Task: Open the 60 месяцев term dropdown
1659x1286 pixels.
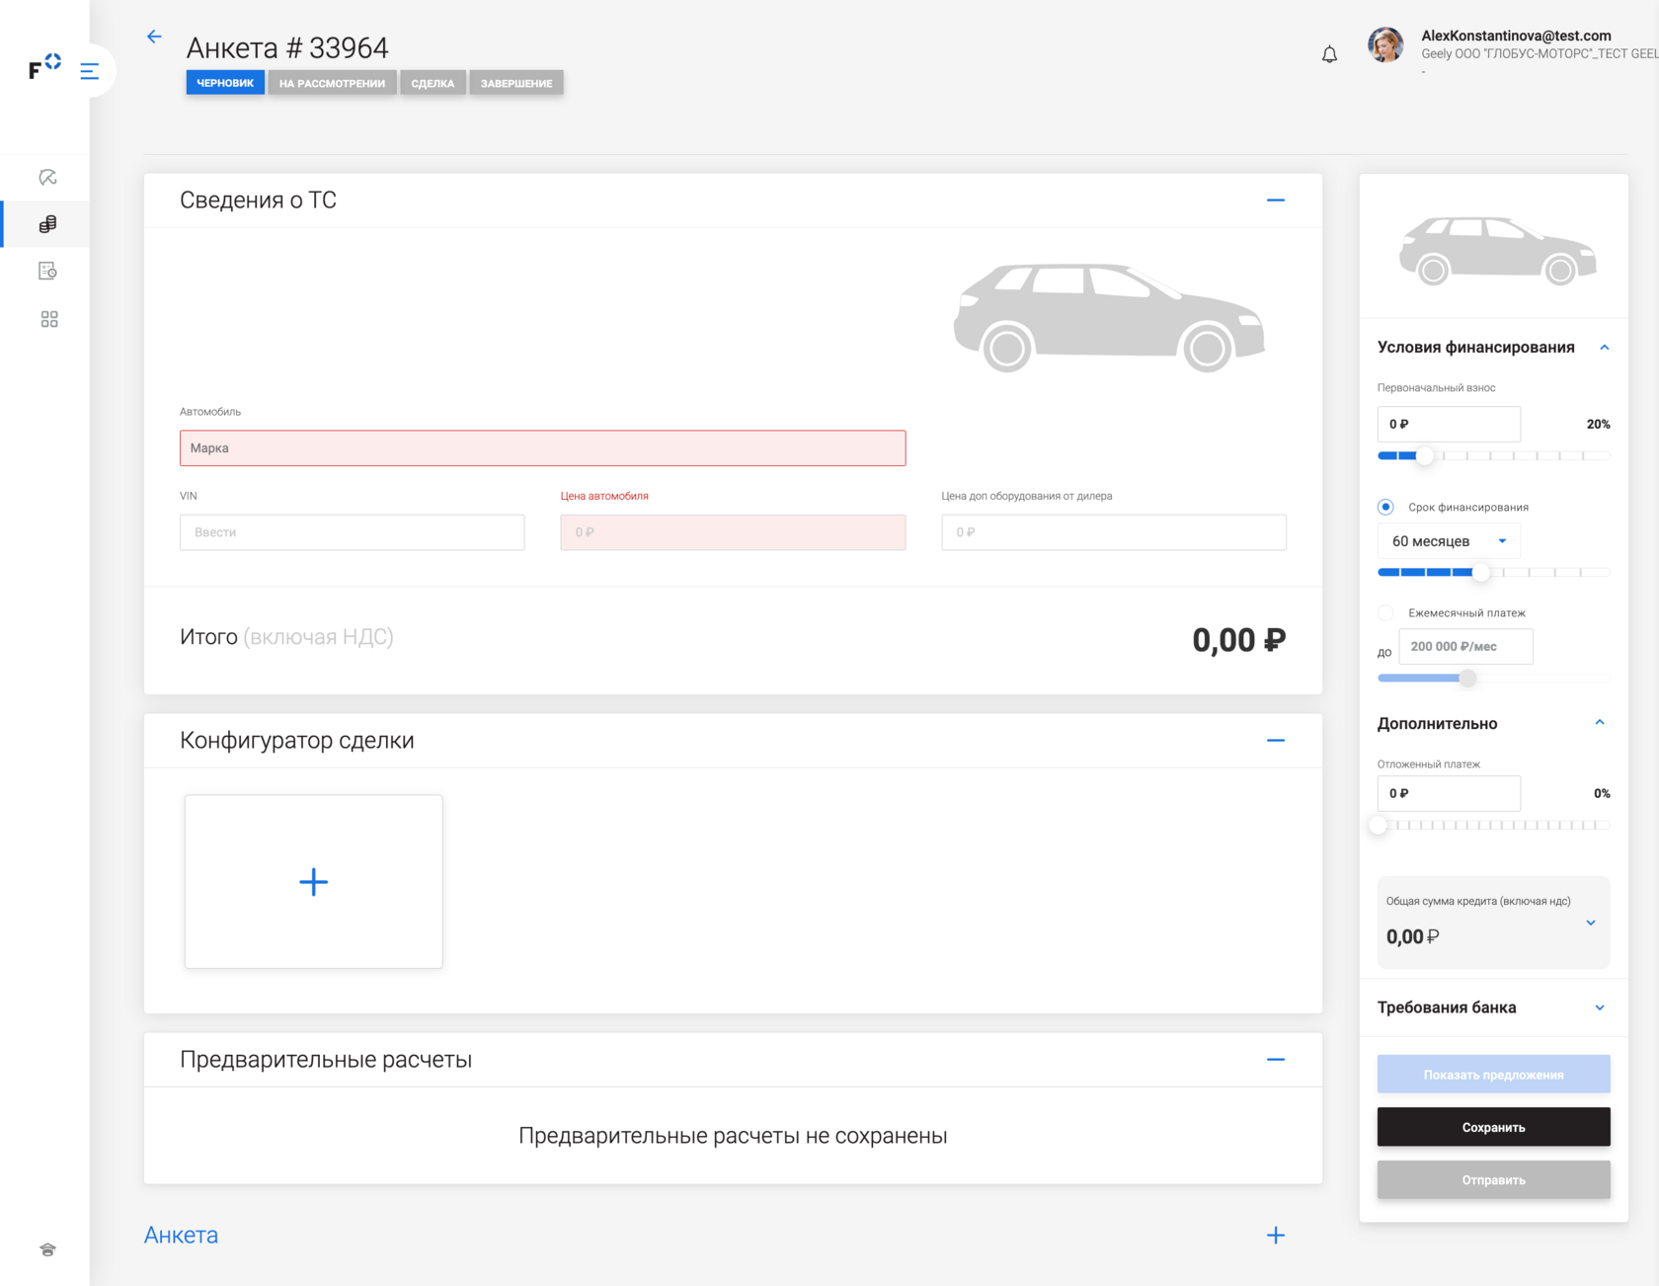Action: point(1449,541)
